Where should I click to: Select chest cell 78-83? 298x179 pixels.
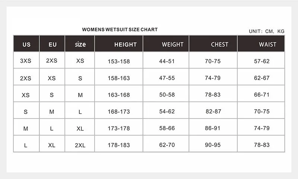213,94
